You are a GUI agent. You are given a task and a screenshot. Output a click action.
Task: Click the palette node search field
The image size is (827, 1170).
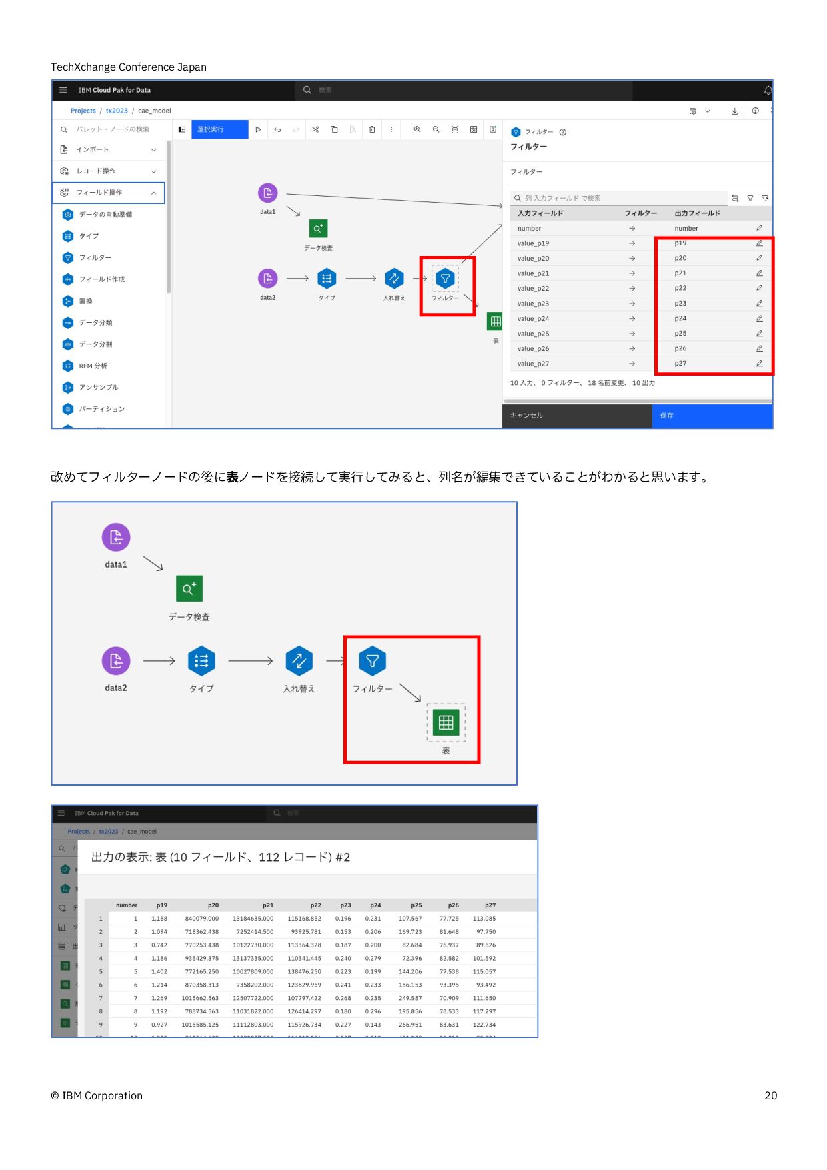pyautogui.click(x=113, y=129)
